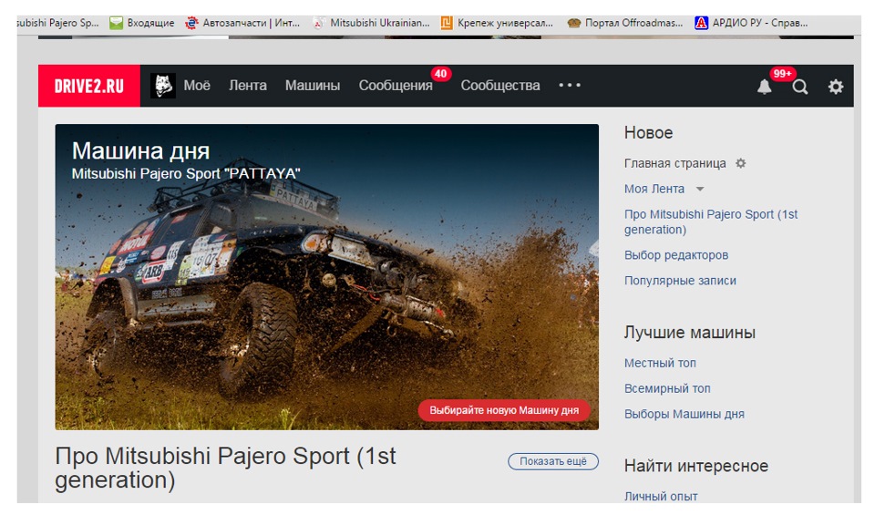Open the settings gear in navbar

tap(836, 87)
